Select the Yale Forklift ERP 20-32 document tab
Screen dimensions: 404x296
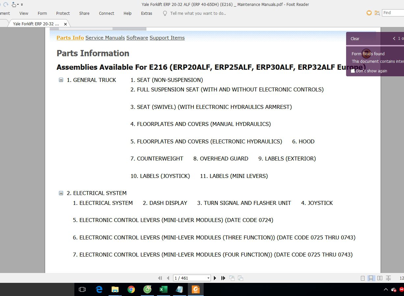(x=36, y=24)
